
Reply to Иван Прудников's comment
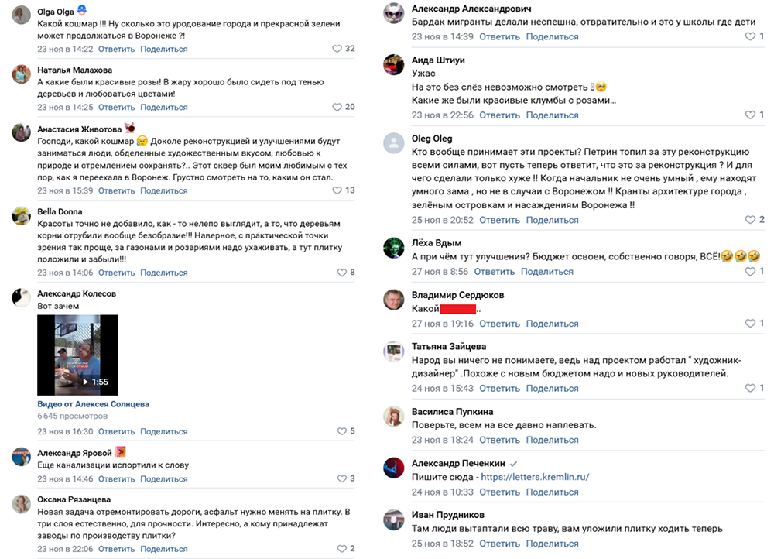499,544
